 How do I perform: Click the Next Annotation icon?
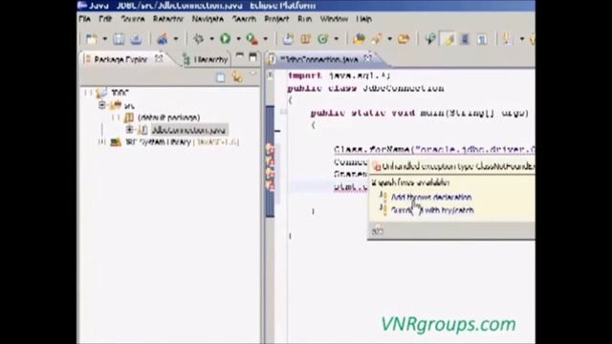coord(507,39)
